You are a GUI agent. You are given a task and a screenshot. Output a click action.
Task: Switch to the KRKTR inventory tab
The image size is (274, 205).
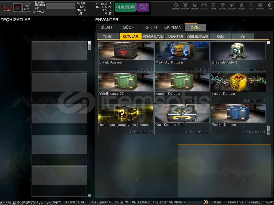[151, 27]
